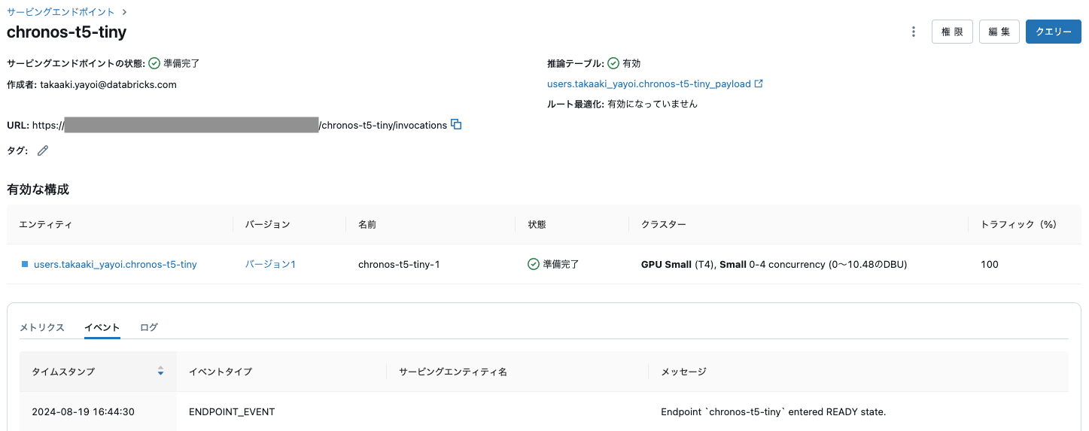
Task: Click the ENDPOINT_EVENT event type cell
Action: point(232,411)
